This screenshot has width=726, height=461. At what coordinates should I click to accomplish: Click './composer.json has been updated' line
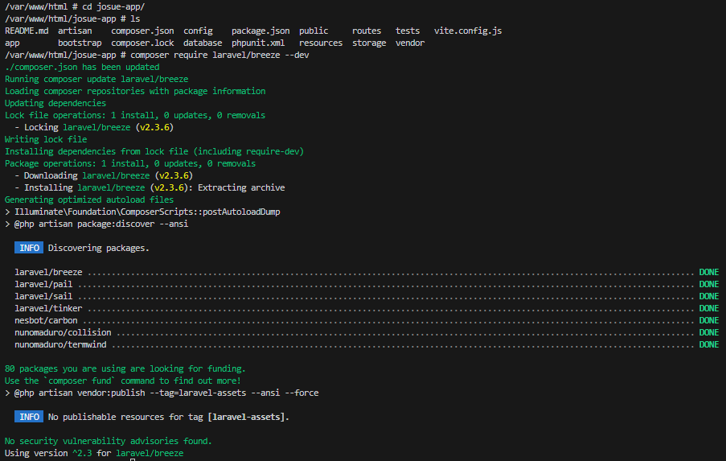[82, 68]
